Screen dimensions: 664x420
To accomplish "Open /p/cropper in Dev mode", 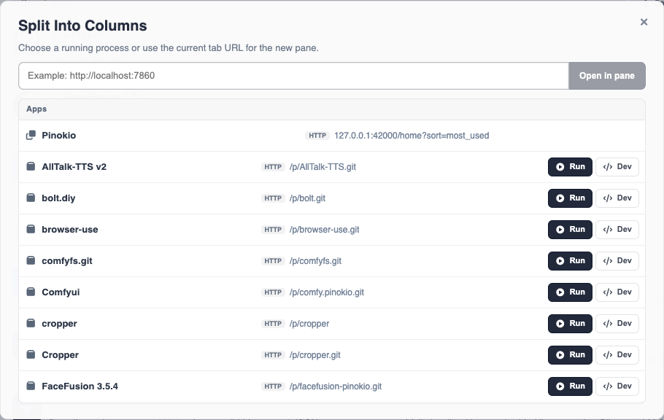I will (x=617, y=324).
